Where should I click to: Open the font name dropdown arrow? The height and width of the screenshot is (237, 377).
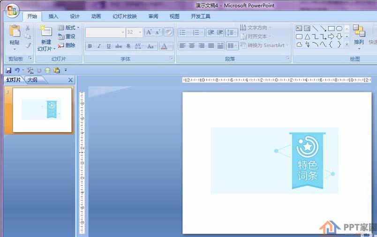click(x=123, y=32)
